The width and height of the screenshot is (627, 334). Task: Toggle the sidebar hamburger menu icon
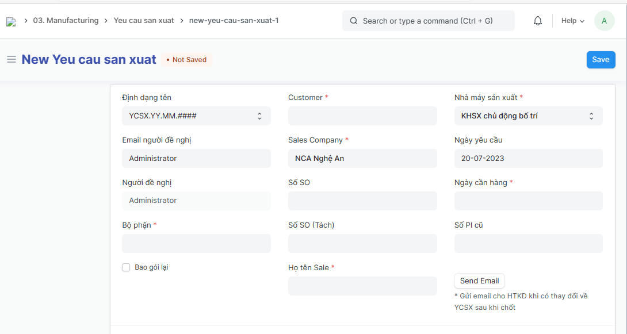coord(11,59)
